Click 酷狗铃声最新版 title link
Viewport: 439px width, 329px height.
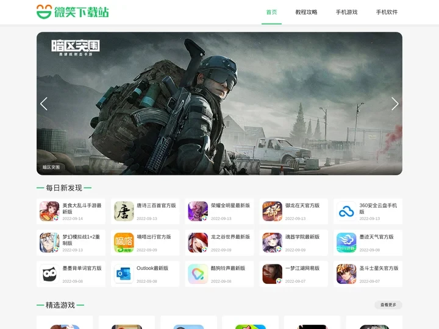pos(228,268)
